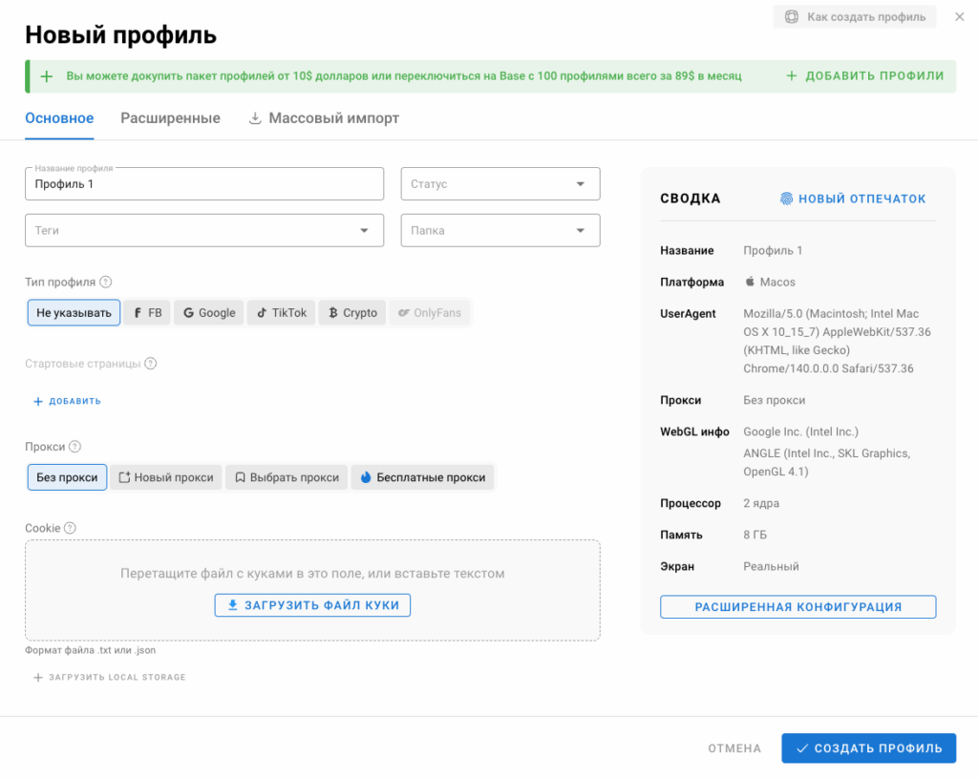This screenshot has width=978, height=779.
Task: Click ЗАГРУЗИТЬ ФАЙЛ КУКИ button
Action: click(312, 605)
